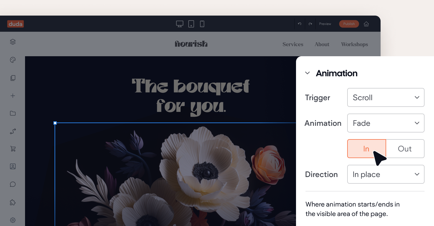Go to the home dashboard icon
This screenshot has width=434, height=226.
coord(366,24)
